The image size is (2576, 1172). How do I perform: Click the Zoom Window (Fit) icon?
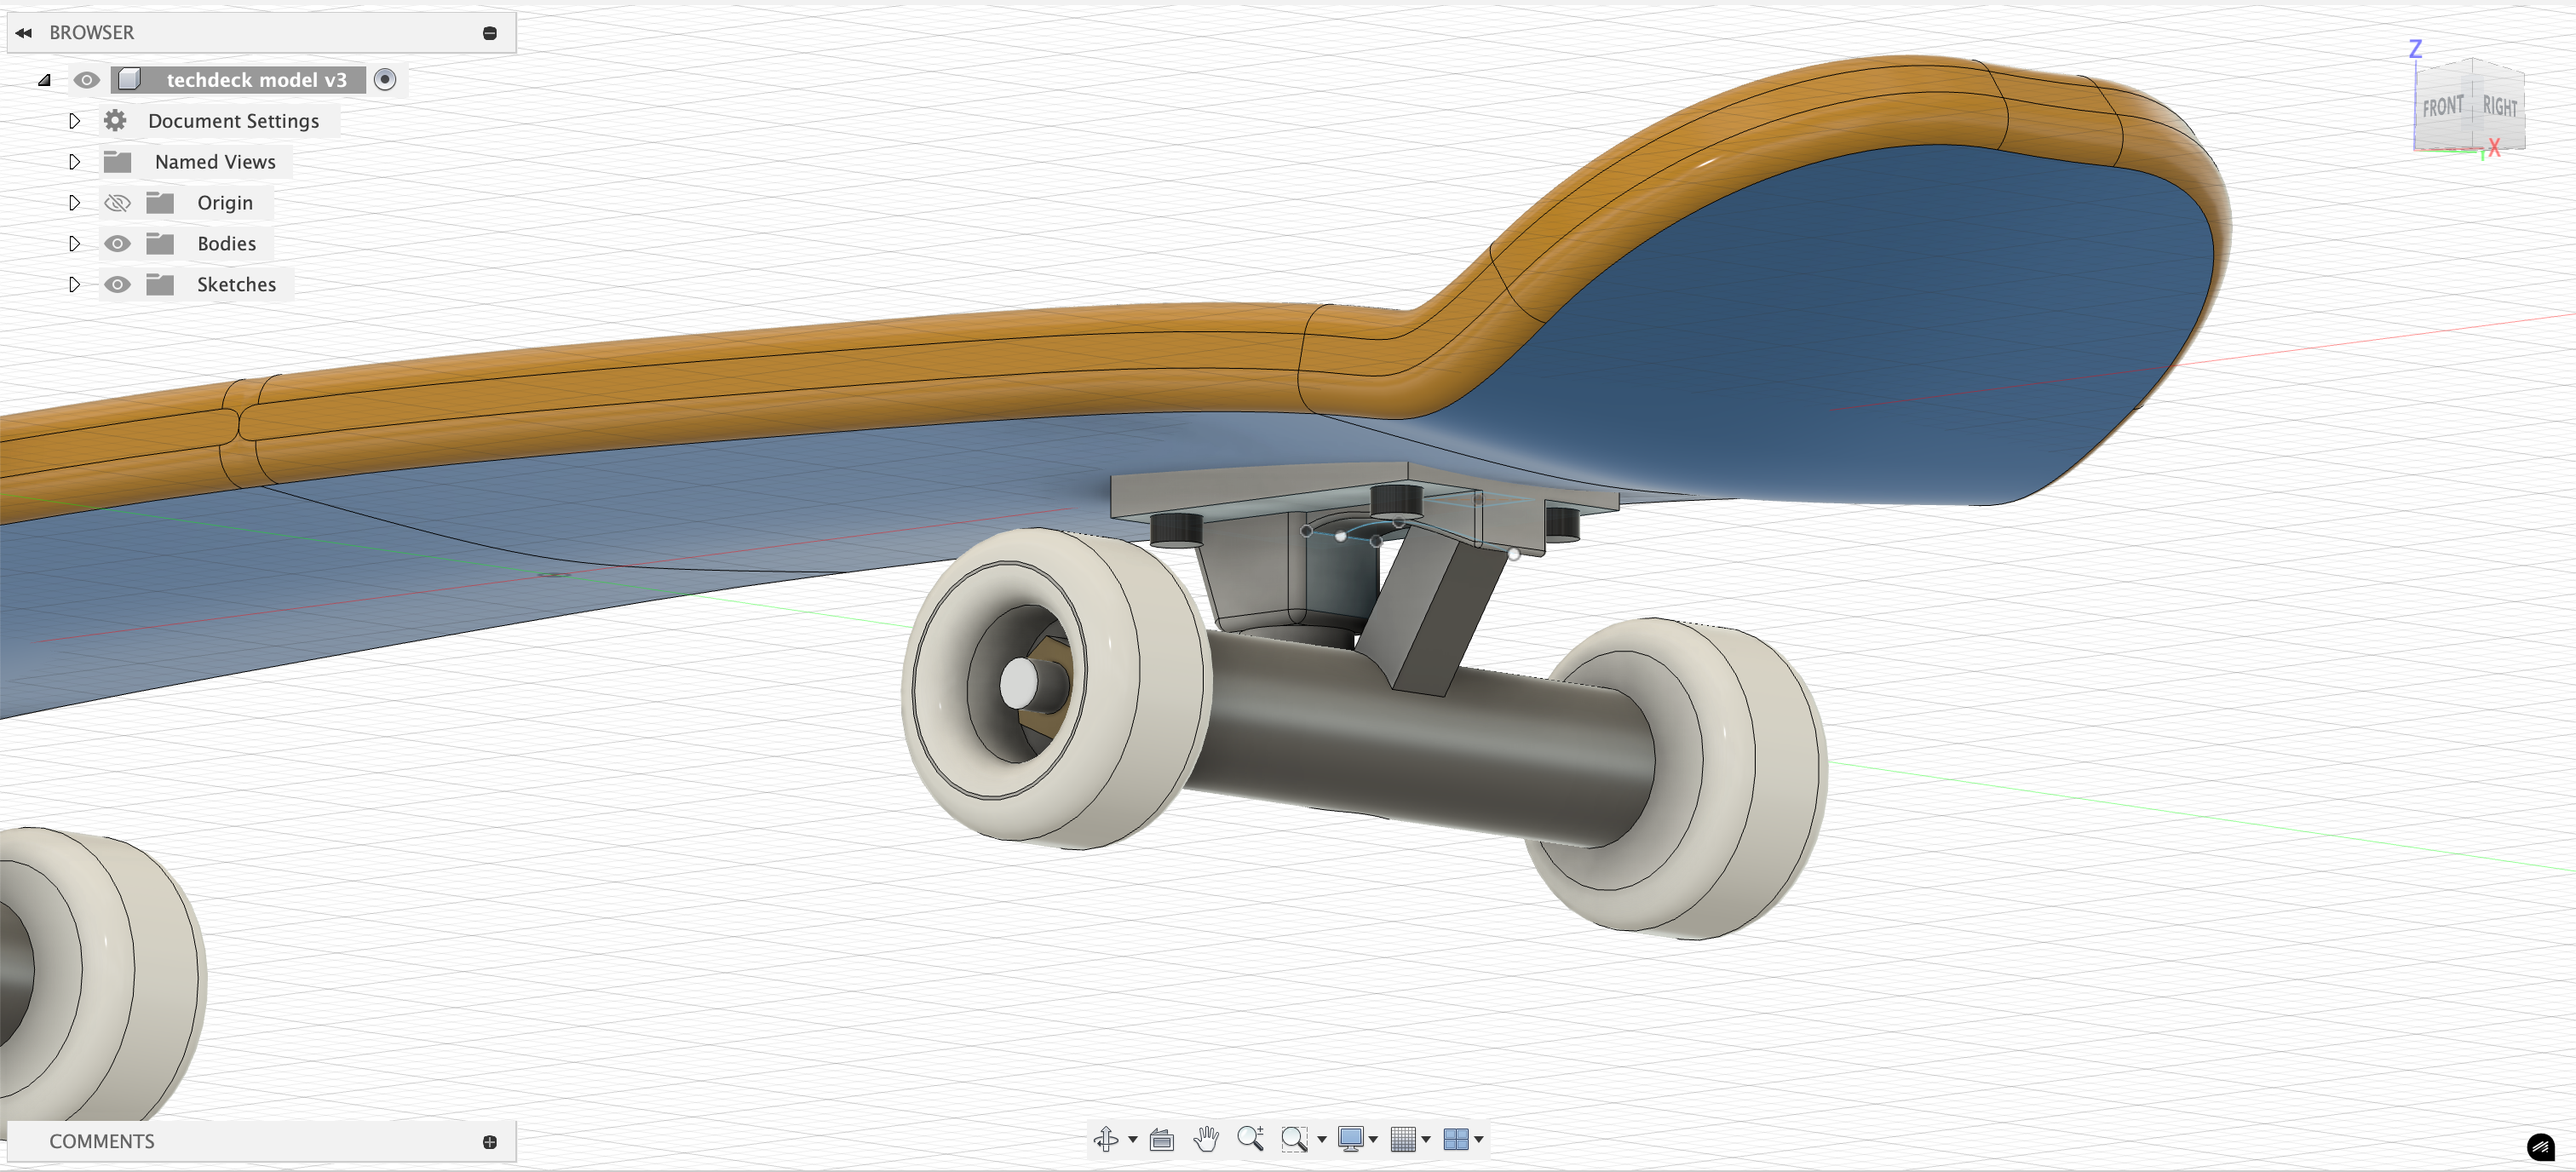coord(1294,1138)
